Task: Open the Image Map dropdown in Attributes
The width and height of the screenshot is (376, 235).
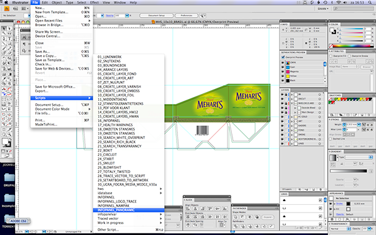Action: point(350,66)
